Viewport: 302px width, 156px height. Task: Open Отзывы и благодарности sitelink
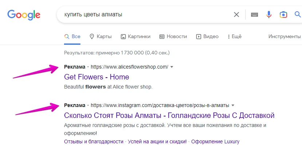tap(94, 142)
